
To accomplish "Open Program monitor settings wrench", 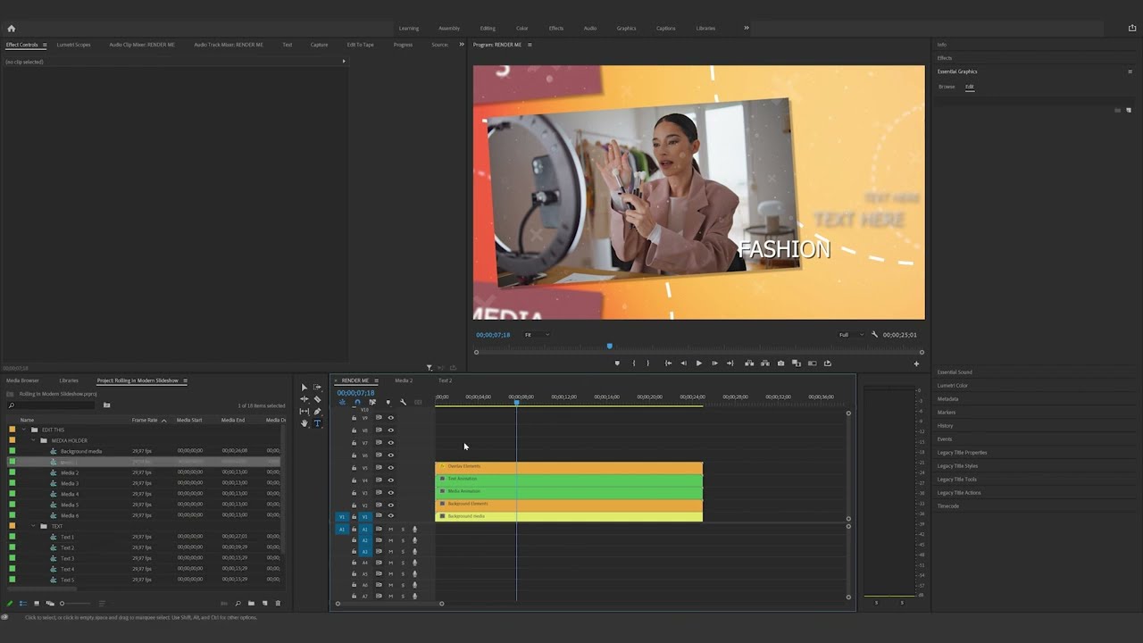I will 874,335.
